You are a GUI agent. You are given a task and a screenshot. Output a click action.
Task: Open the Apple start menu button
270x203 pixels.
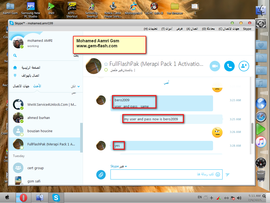coord(7,197)
